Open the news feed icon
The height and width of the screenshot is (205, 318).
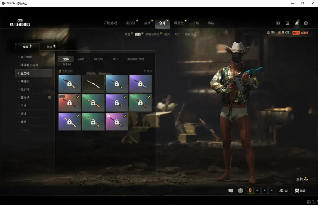pyautogui.click(x=287, y=23)
